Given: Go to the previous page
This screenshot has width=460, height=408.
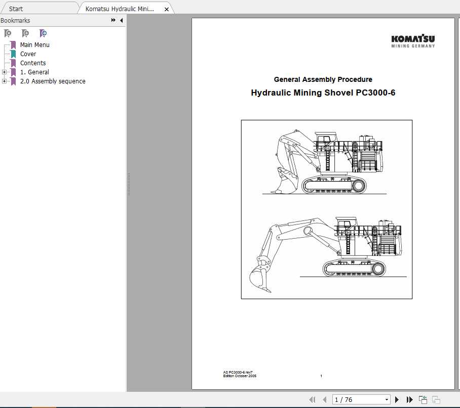Looking at the screenshot, I should 324,399.
